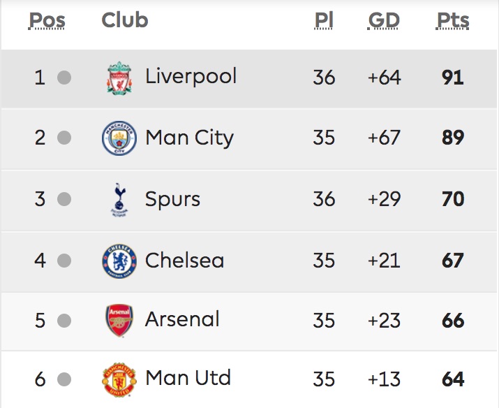499x408 pixels.
Task: Select the Club column header
Action: click(x=125, y=20)
